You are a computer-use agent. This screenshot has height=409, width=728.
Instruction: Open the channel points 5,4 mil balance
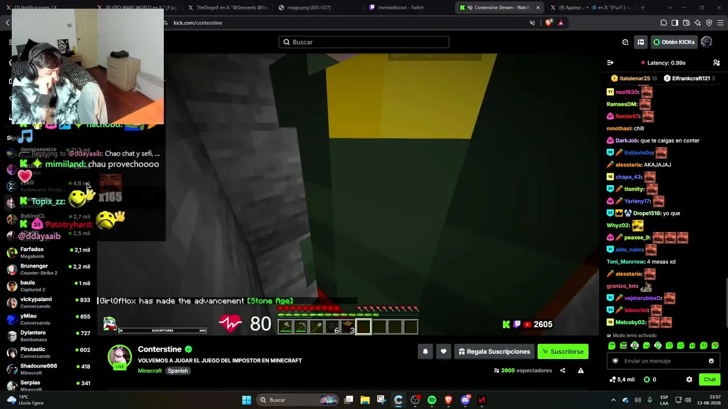(622, 379)
